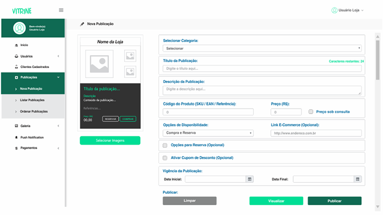Click the Galeria sidebar icon

click(16, 126)
